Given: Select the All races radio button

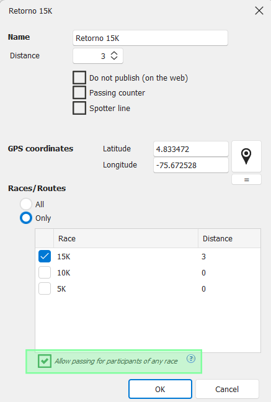Looking at the screenshot, I should [x=26, y=204].
